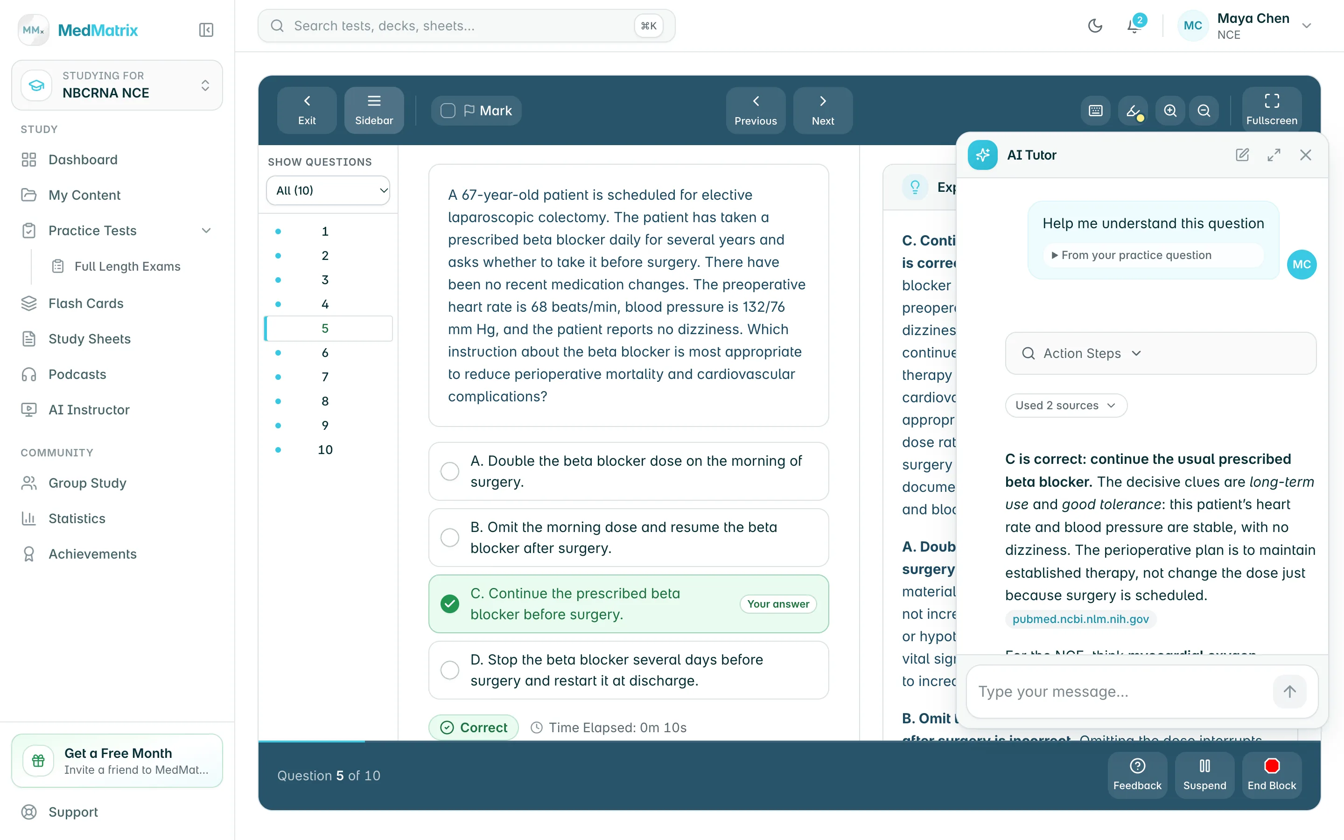This screenshot has width=1344, height=840.
Task: Select answer A radio button
Action: pos(449,471)
